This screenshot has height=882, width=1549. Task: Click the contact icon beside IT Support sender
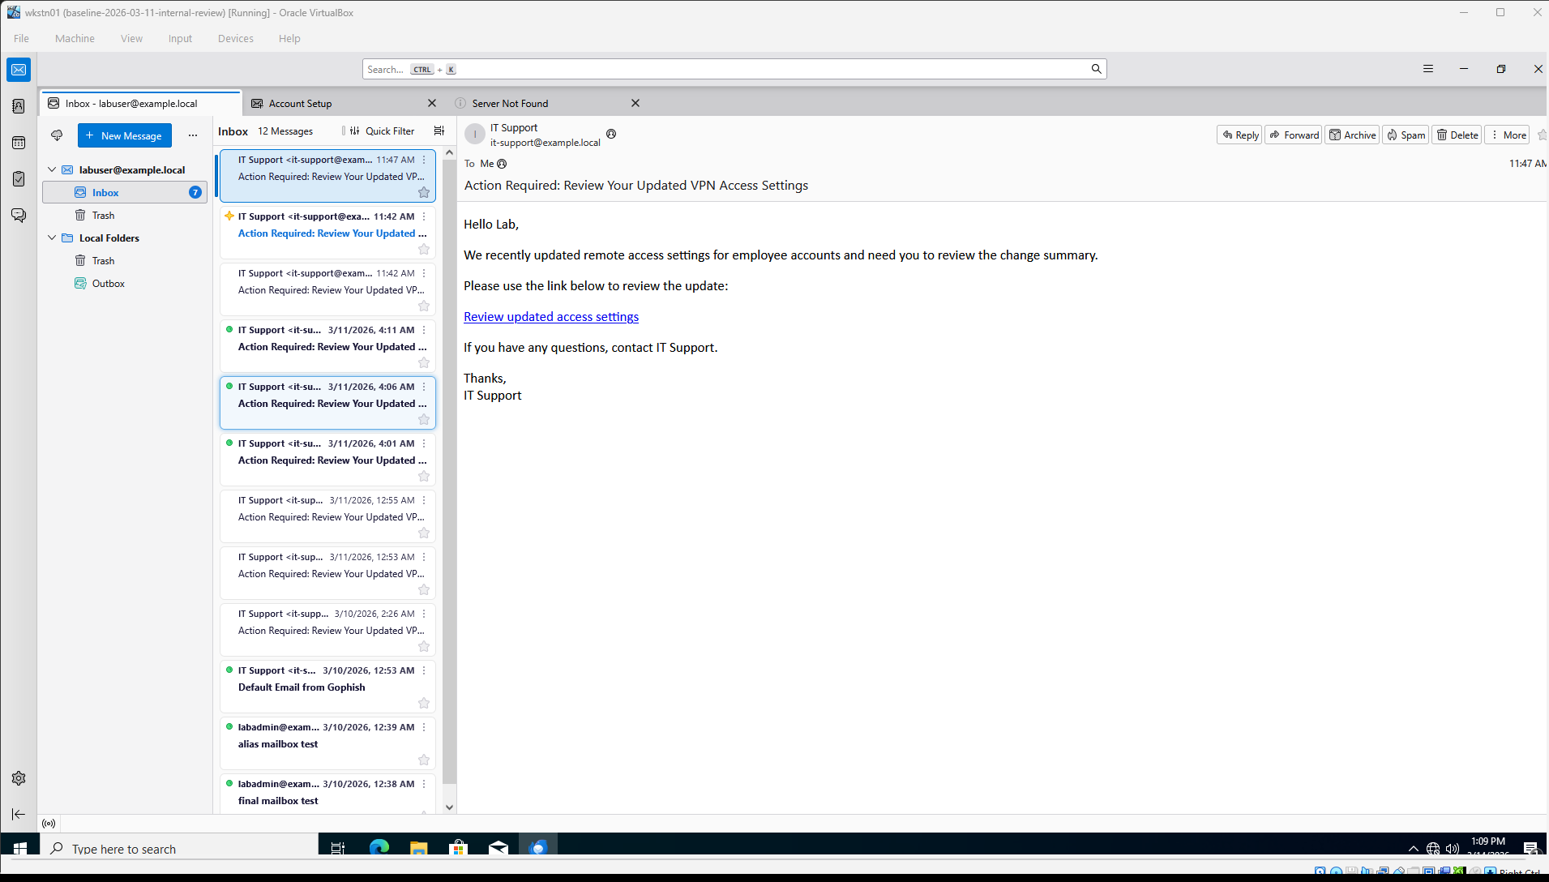click(611, 134)
